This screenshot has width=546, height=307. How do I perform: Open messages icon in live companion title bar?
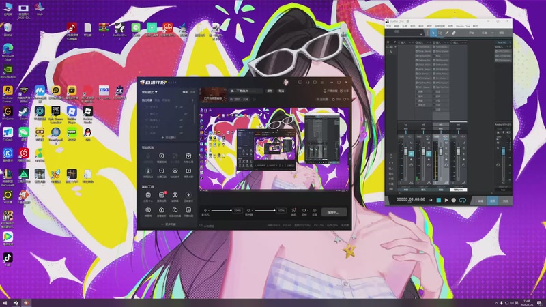pos(300,82)
